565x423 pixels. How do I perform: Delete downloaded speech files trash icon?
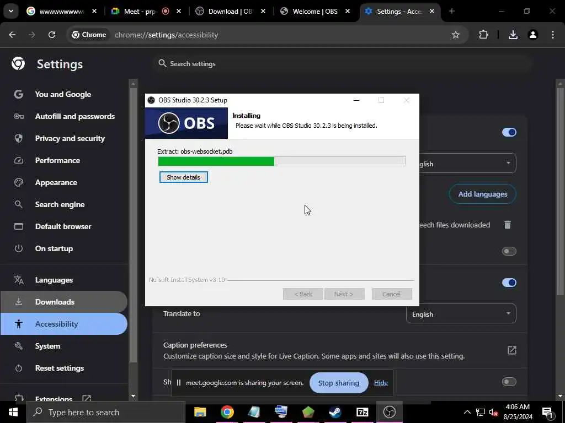[x=508, y=225]
